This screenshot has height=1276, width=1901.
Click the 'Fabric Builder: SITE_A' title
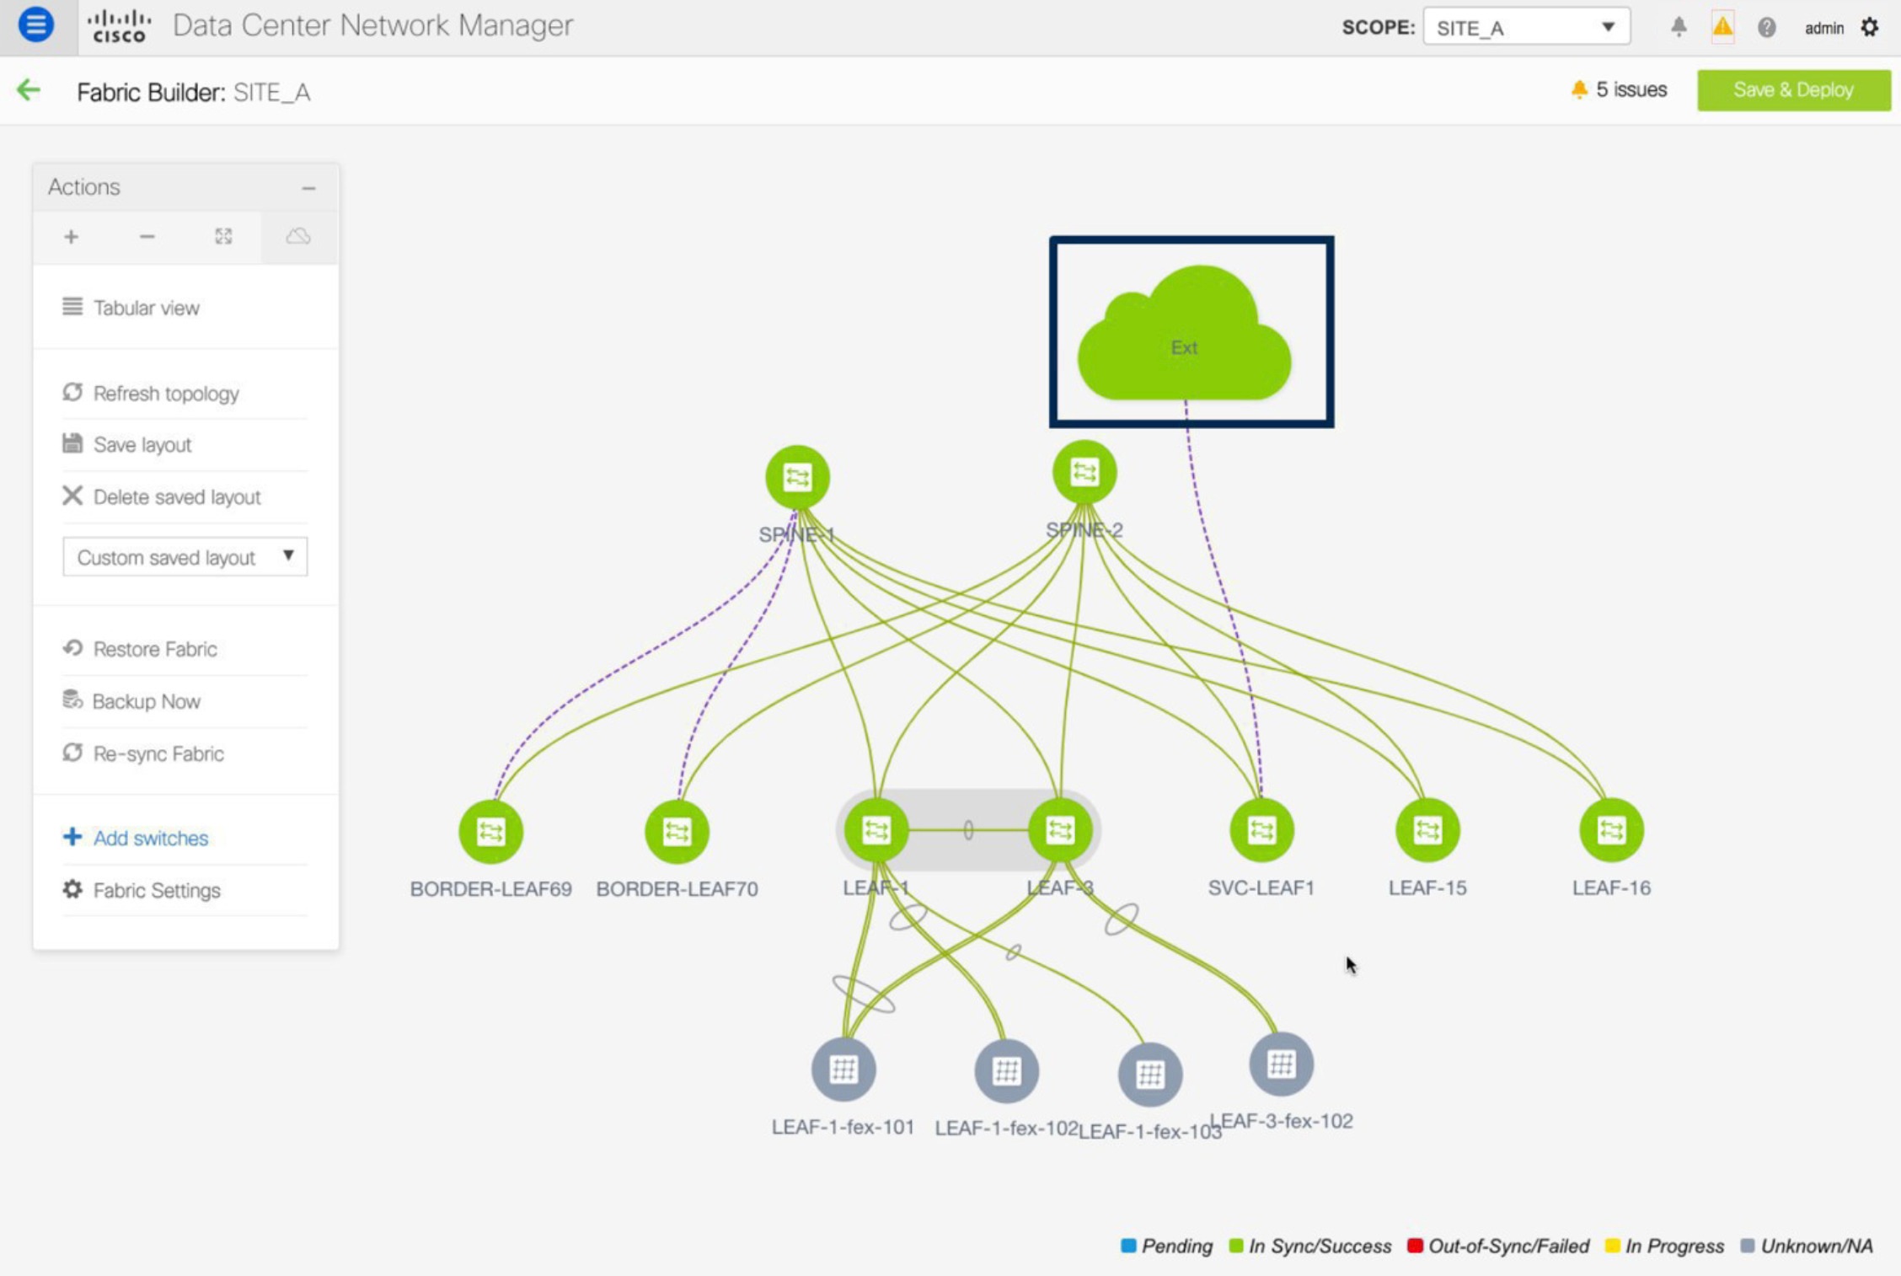pos(194,92)
